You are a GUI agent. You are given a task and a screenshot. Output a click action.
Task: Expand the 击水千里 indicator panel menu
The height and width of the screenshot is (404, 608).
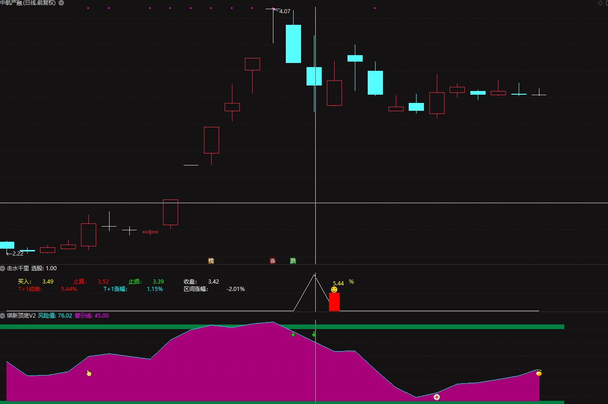[3, 268]
